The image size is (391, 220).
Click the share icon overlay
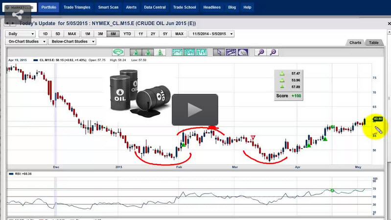[18, 15]
